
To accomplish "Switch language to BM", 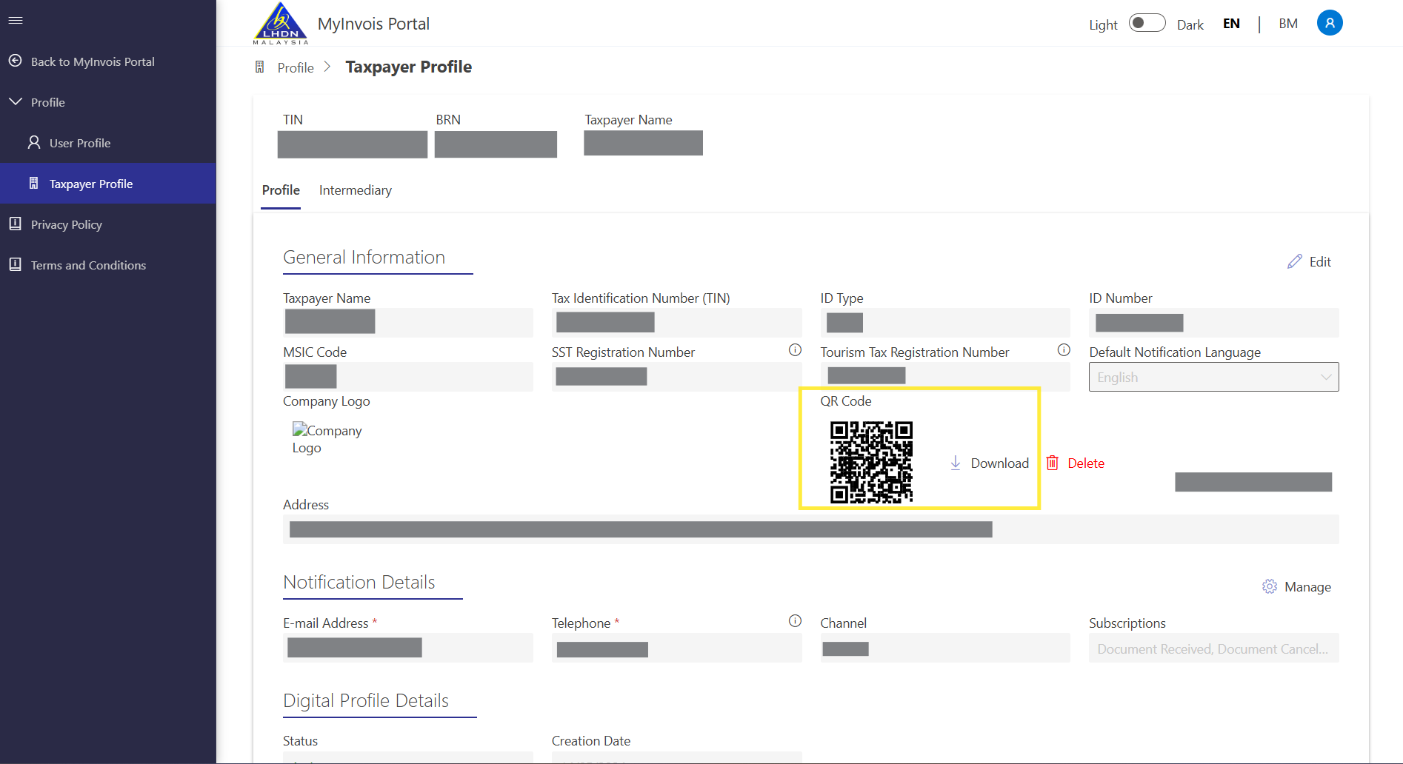I will click(1287, 24).
